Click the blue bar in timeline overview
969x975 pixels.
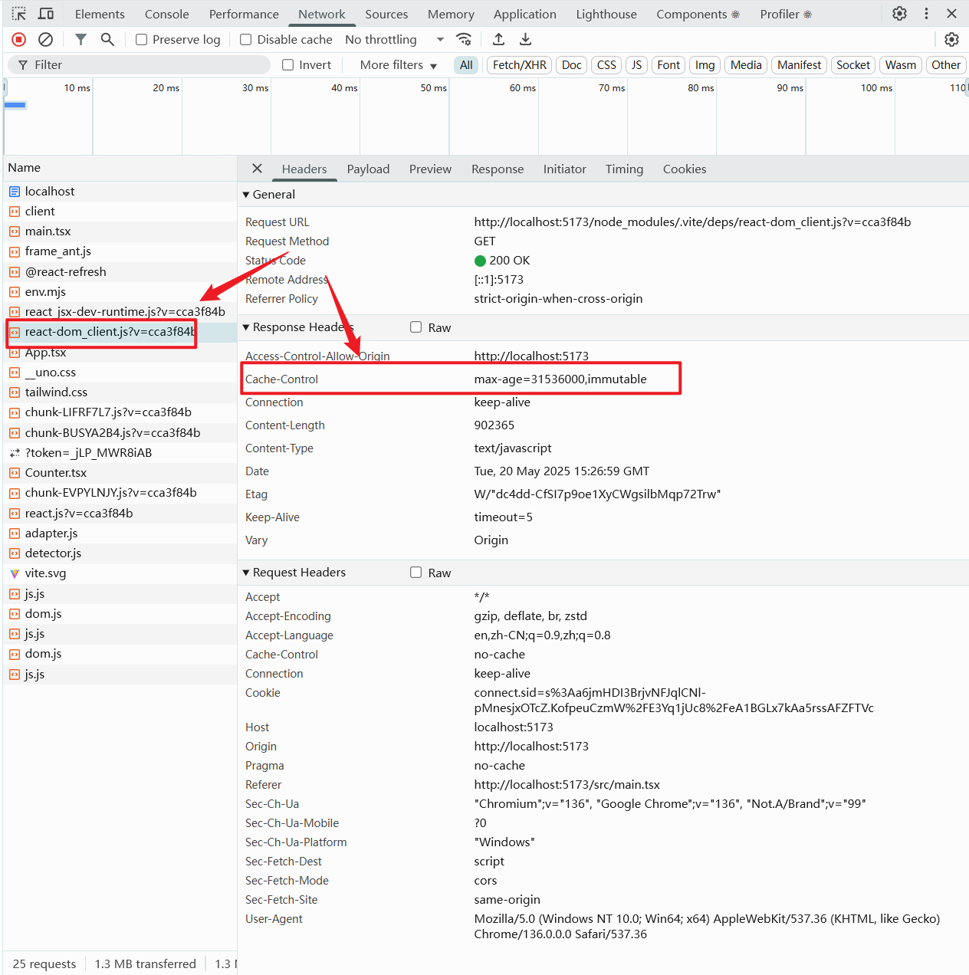pyautogui.click(x=15, y=105)
